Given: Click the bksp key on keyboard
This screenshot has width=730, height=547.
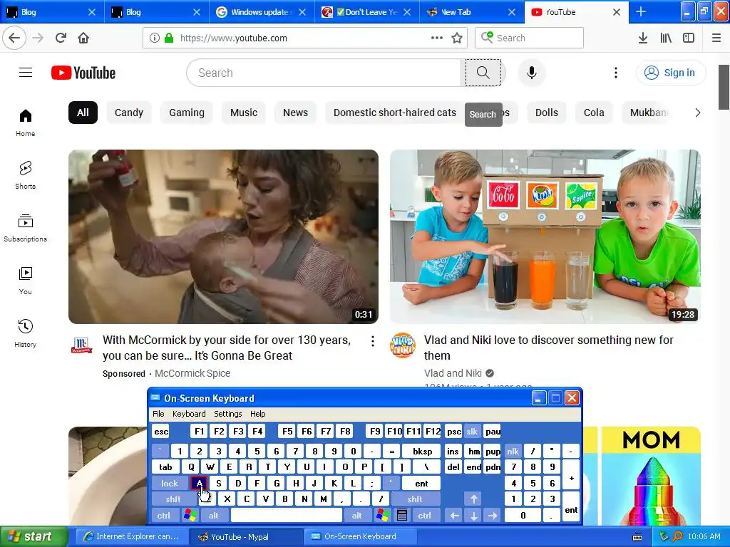Looking at the screenshot, I should 422,451.
